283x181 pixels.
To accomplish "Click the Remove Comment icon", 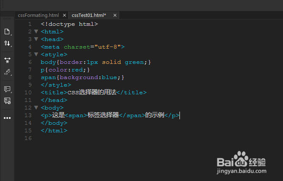I will (7, 101).
